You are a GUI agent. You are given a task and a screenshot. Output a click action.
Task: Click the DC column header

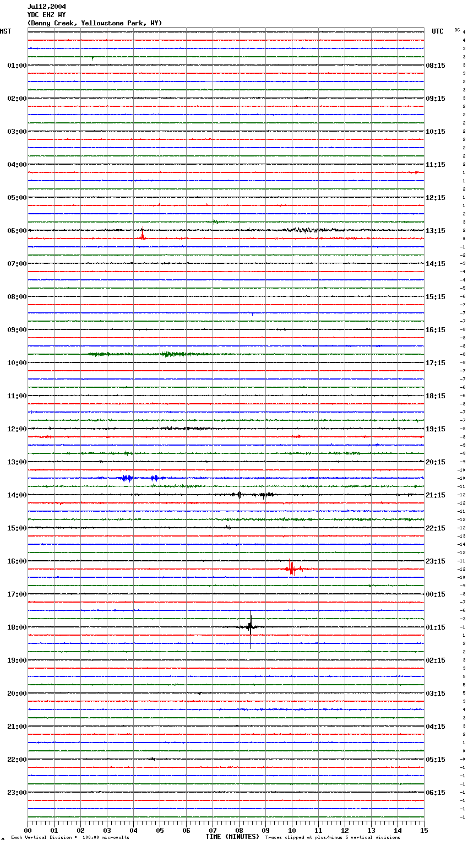pyautogui.click(x=457, y=30)
